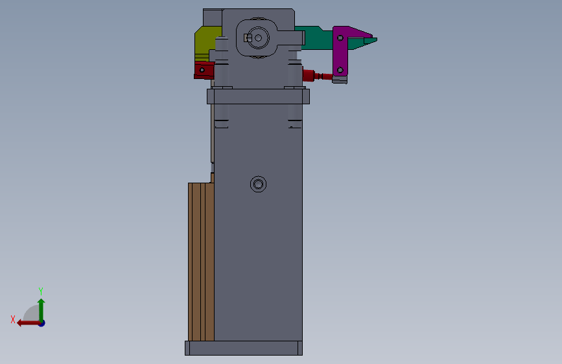Image resolution: width=562 pixels, height=364 pixels.
Task: Click the upper screw on the magenta bracket
Action: pyautogui.click(x=340, y=38)
